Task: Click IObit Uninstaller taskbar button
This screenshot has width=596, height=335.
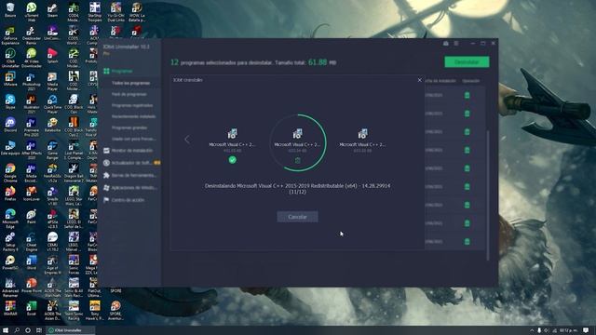Action: 71,330
